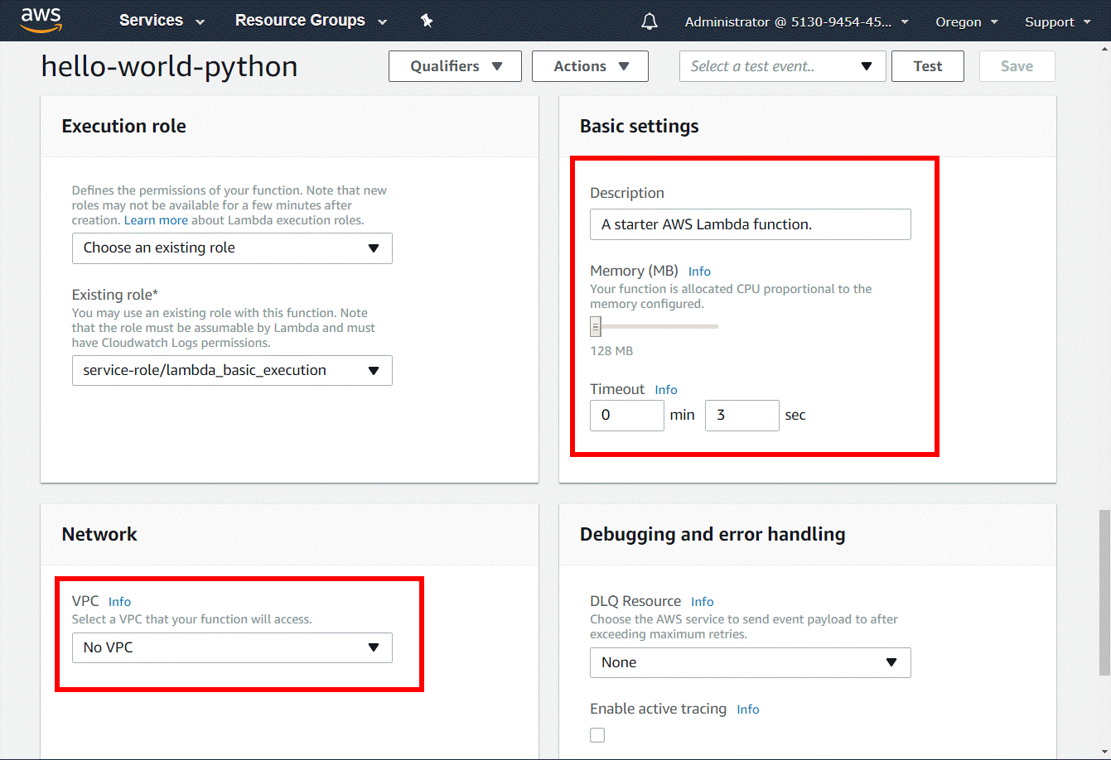Click the AWS logo home icon

tap(41, 20)
